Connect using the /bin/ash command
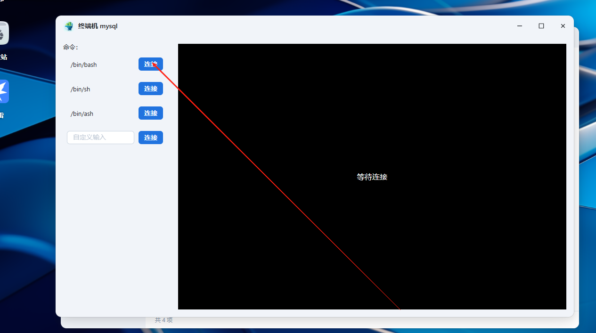The width and height of the screenshot is (596, 333). pos(151,113)
